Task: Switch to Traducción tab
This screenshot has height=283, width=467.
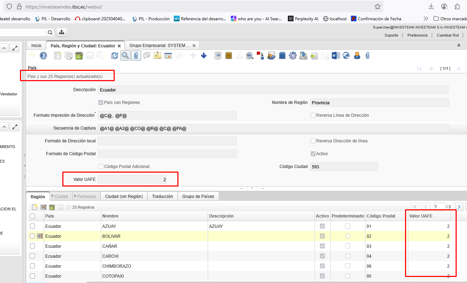Action: coord(162,196)
